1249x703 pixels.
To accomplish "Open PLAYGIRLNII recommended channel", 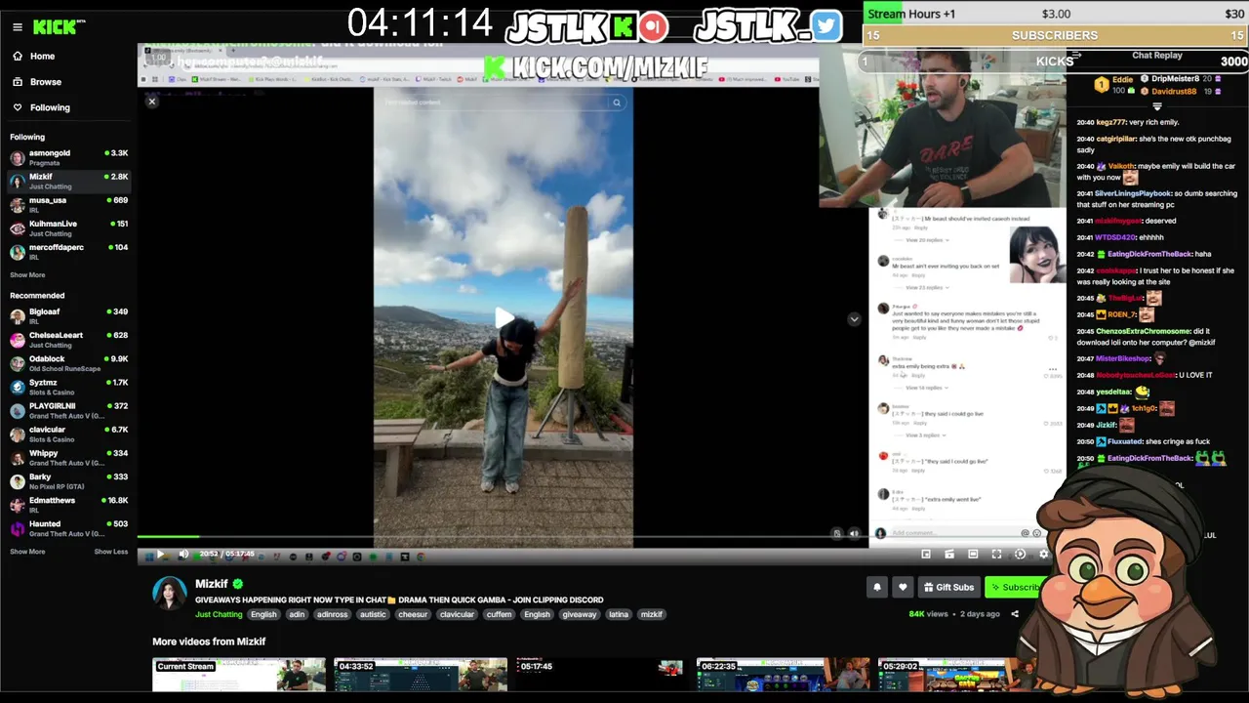I will 68,409.
